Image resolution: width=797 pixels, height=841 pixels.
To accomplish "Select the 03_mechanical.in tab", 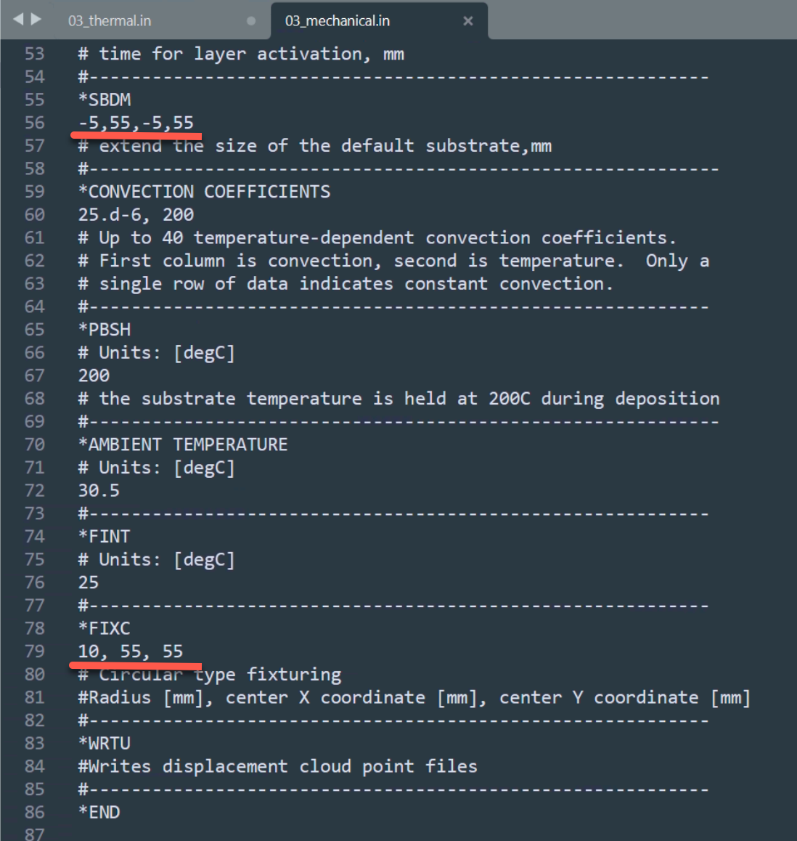I will pos(337,21).
